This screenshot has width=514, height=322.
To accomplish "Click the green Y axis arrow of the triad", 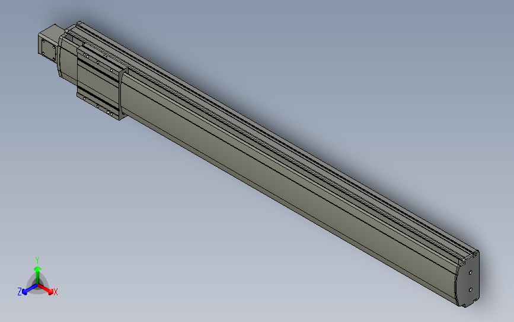I will tap(38, 275).
